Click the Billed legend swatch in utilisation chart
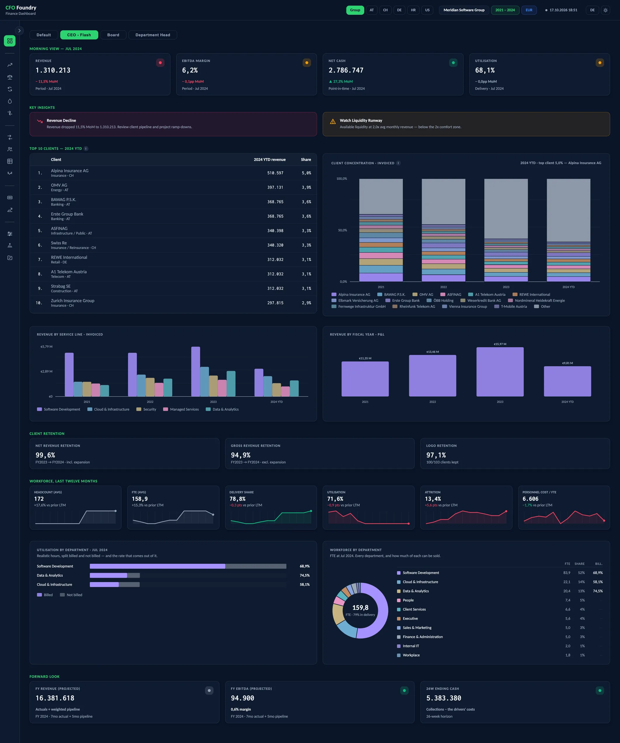The width and height of the screenshot is (620, 743). pos(39,595)
